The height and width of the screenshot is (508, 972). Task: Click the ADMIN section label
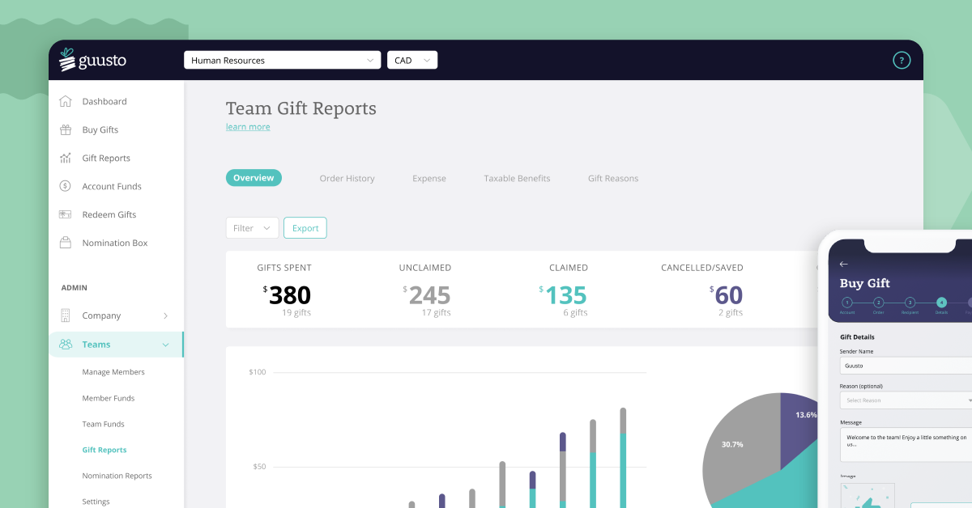click(x=75, y=288)
